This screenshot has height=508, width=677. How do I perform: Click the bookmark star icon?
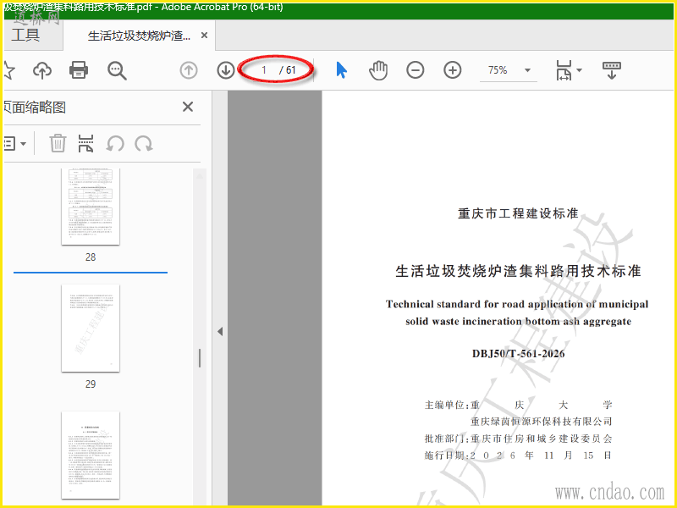(8, 70)
